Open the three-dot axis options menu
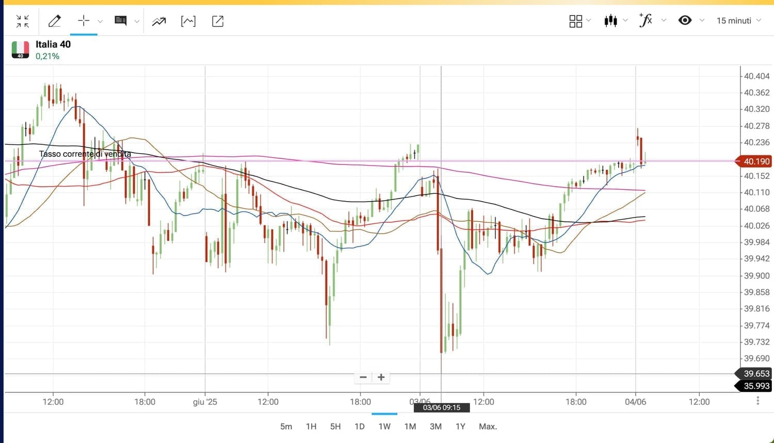The height and width of the screenshot is (443, 774). point(757,401)
